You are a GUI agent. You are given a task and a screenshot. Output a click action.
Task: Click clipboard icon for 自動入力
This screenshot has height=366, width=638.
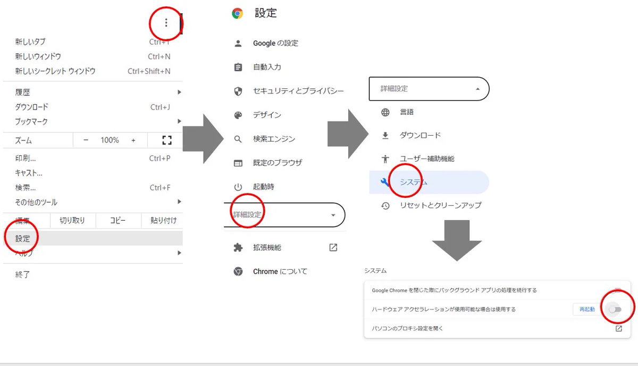238,67
